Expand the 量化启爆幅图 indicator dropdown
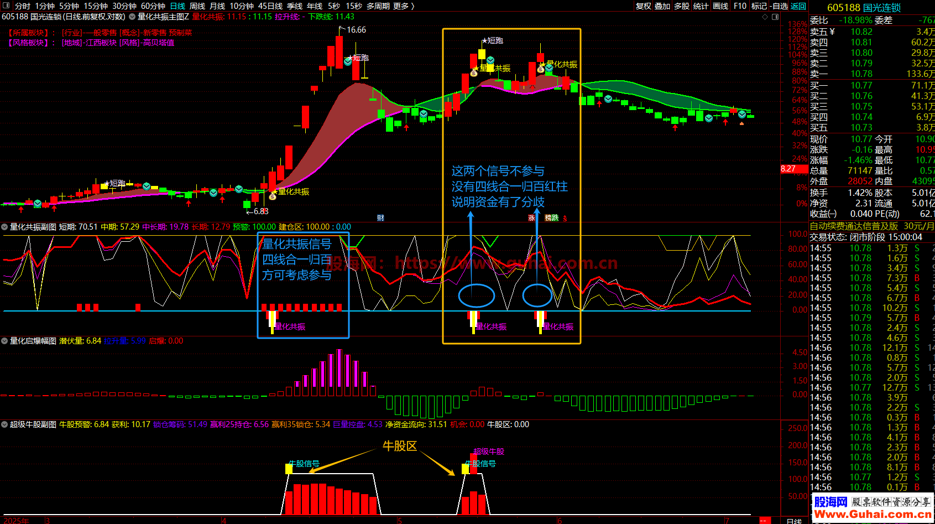 pyautogui.click(x=4, y=341)
